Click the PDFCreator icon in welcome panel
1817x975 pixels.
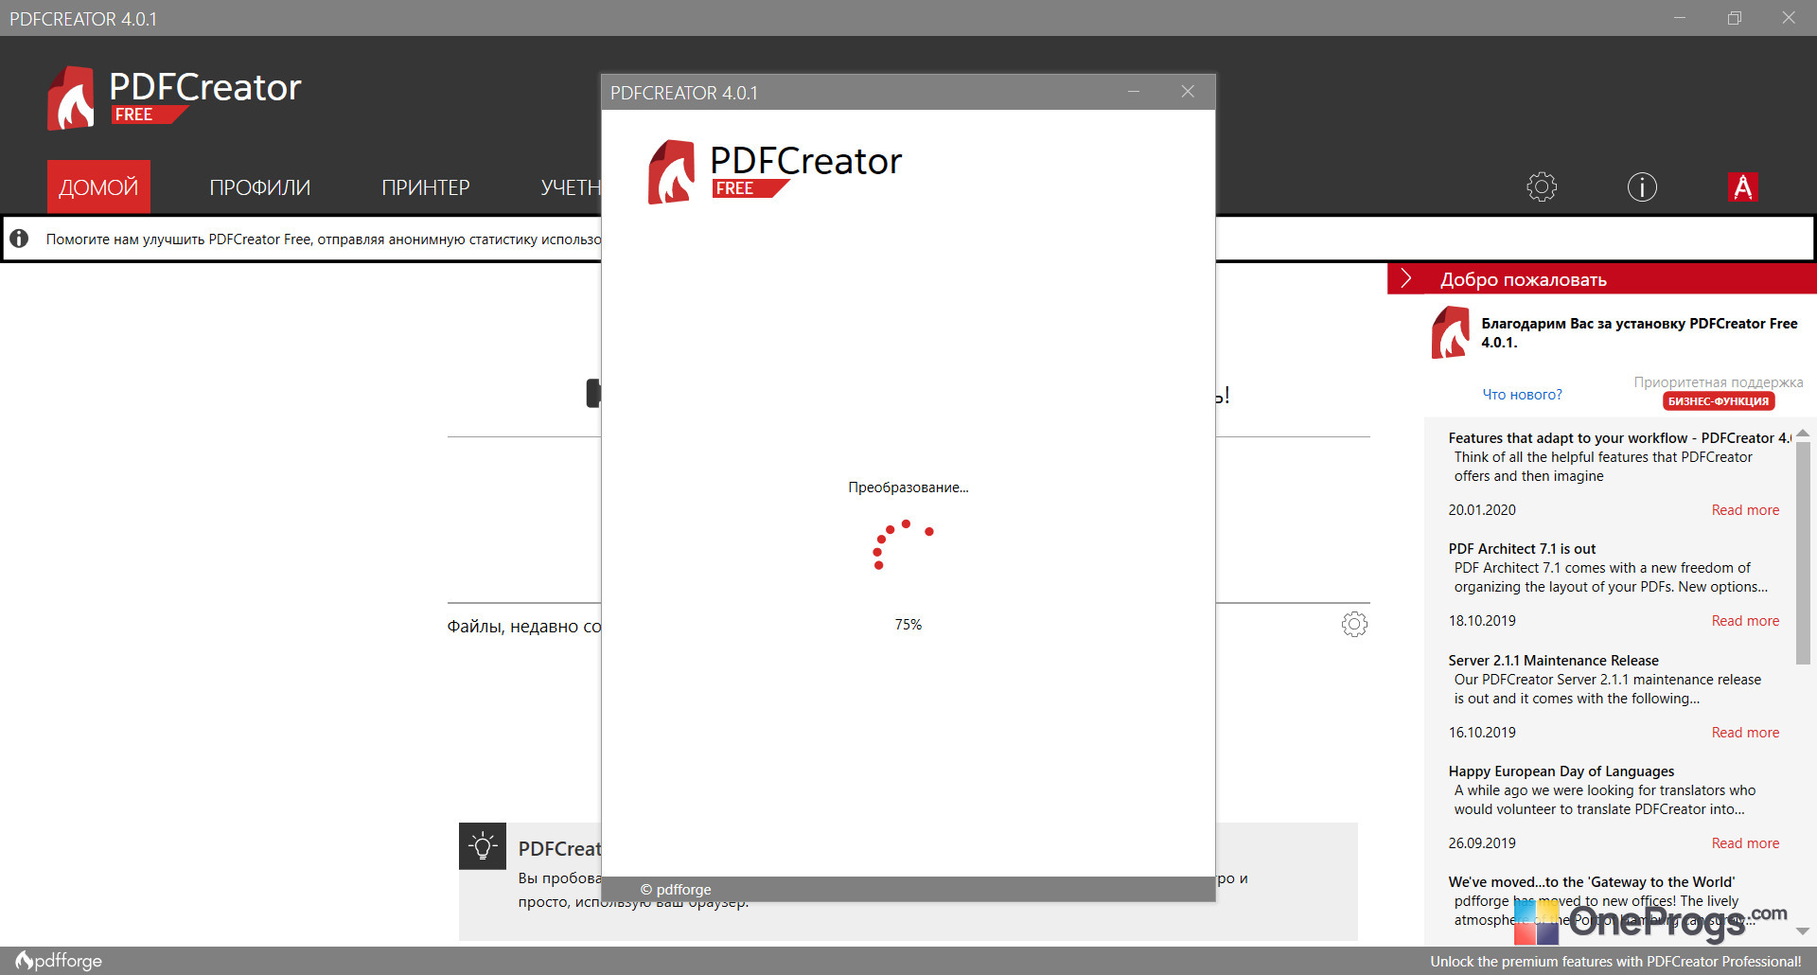(1451, 332)
